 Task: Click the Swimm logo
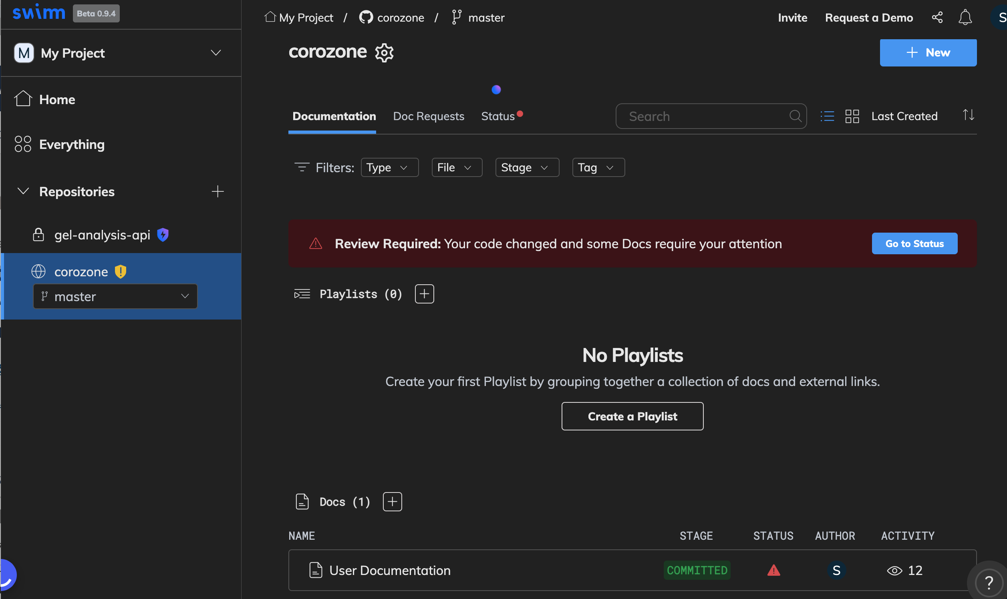(x=39, y=12)
